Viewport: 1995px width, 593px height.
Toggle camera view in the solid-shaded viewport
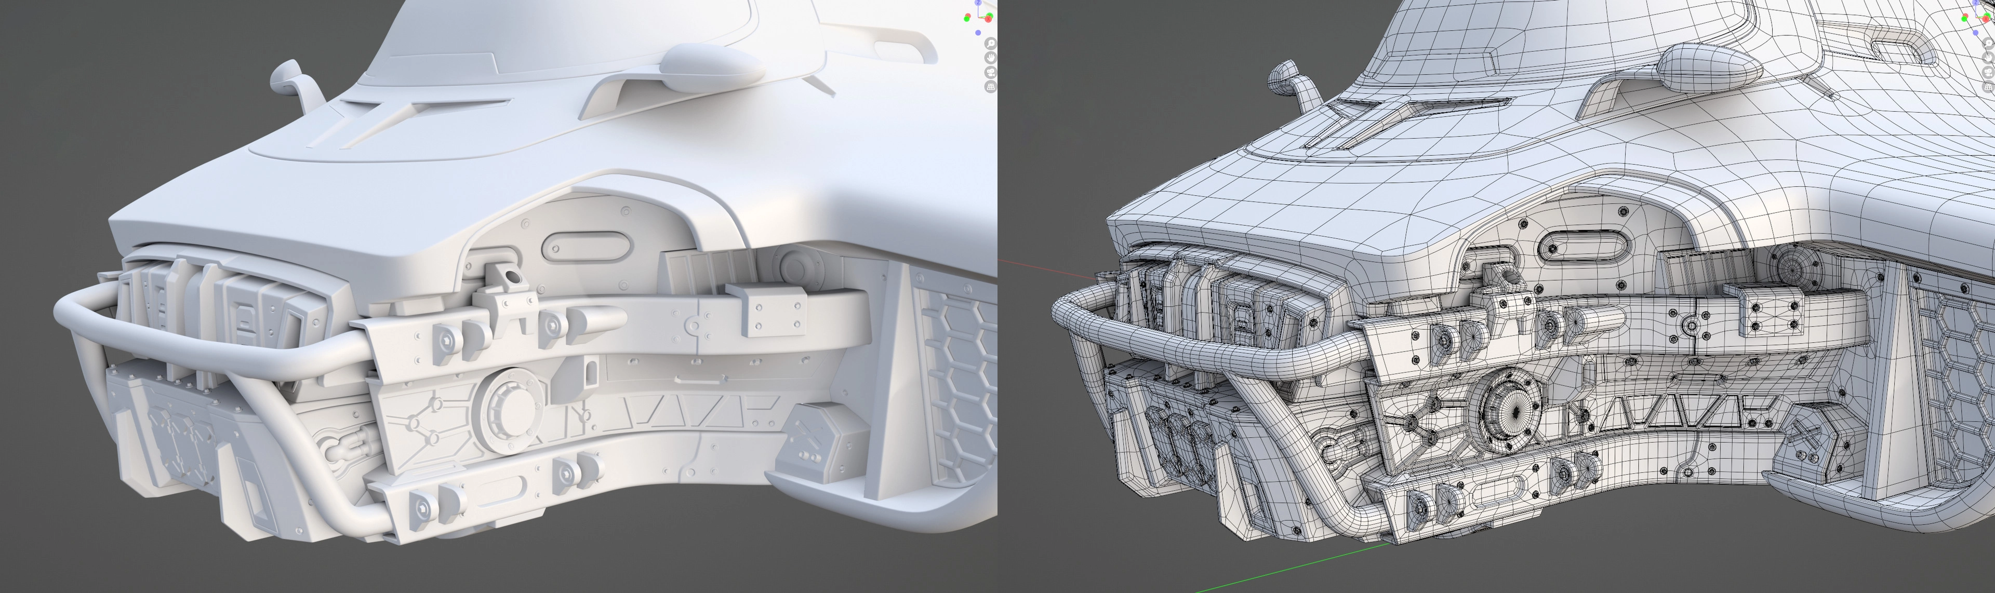[x=991, y=73]
